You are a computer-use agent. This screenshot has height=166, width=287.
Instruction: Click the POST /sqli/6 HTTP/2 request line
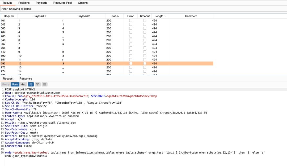click(20, 89)
